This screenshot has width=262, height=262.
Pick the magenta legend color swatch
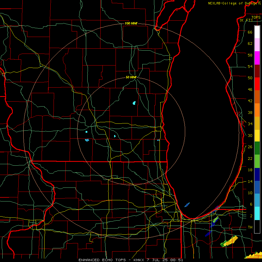[x=257, y=58]
